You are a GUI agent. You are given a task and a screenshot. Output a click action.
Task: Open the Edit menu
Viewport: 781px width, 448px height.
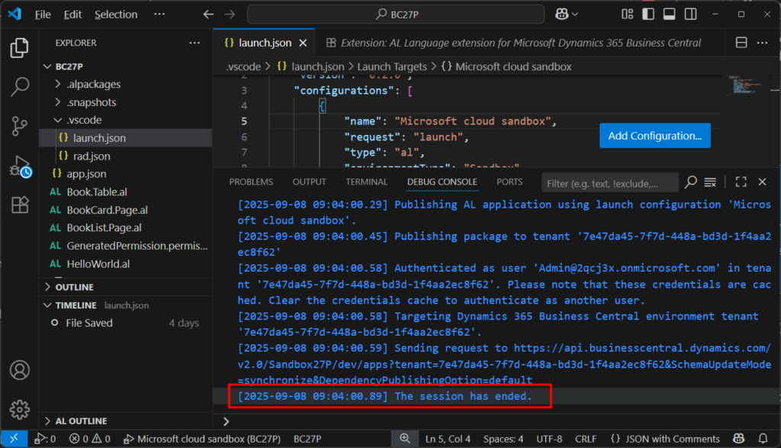coord(72,15)
